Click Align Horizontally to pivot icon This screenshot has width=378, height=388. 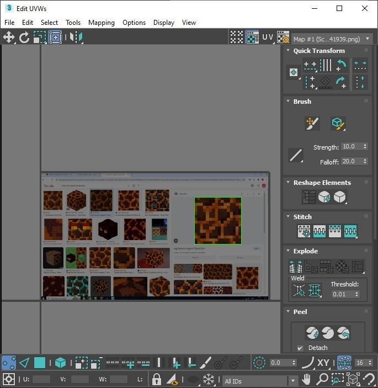click(310, 65)
